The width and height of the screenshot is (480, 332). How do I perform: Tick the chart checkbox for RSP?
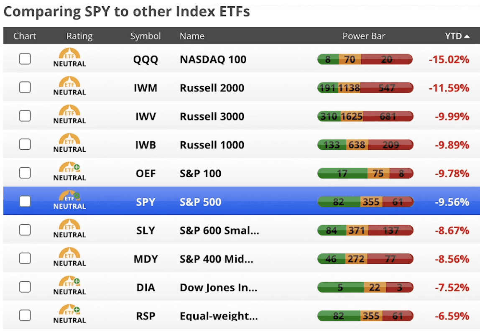[25, 315]
